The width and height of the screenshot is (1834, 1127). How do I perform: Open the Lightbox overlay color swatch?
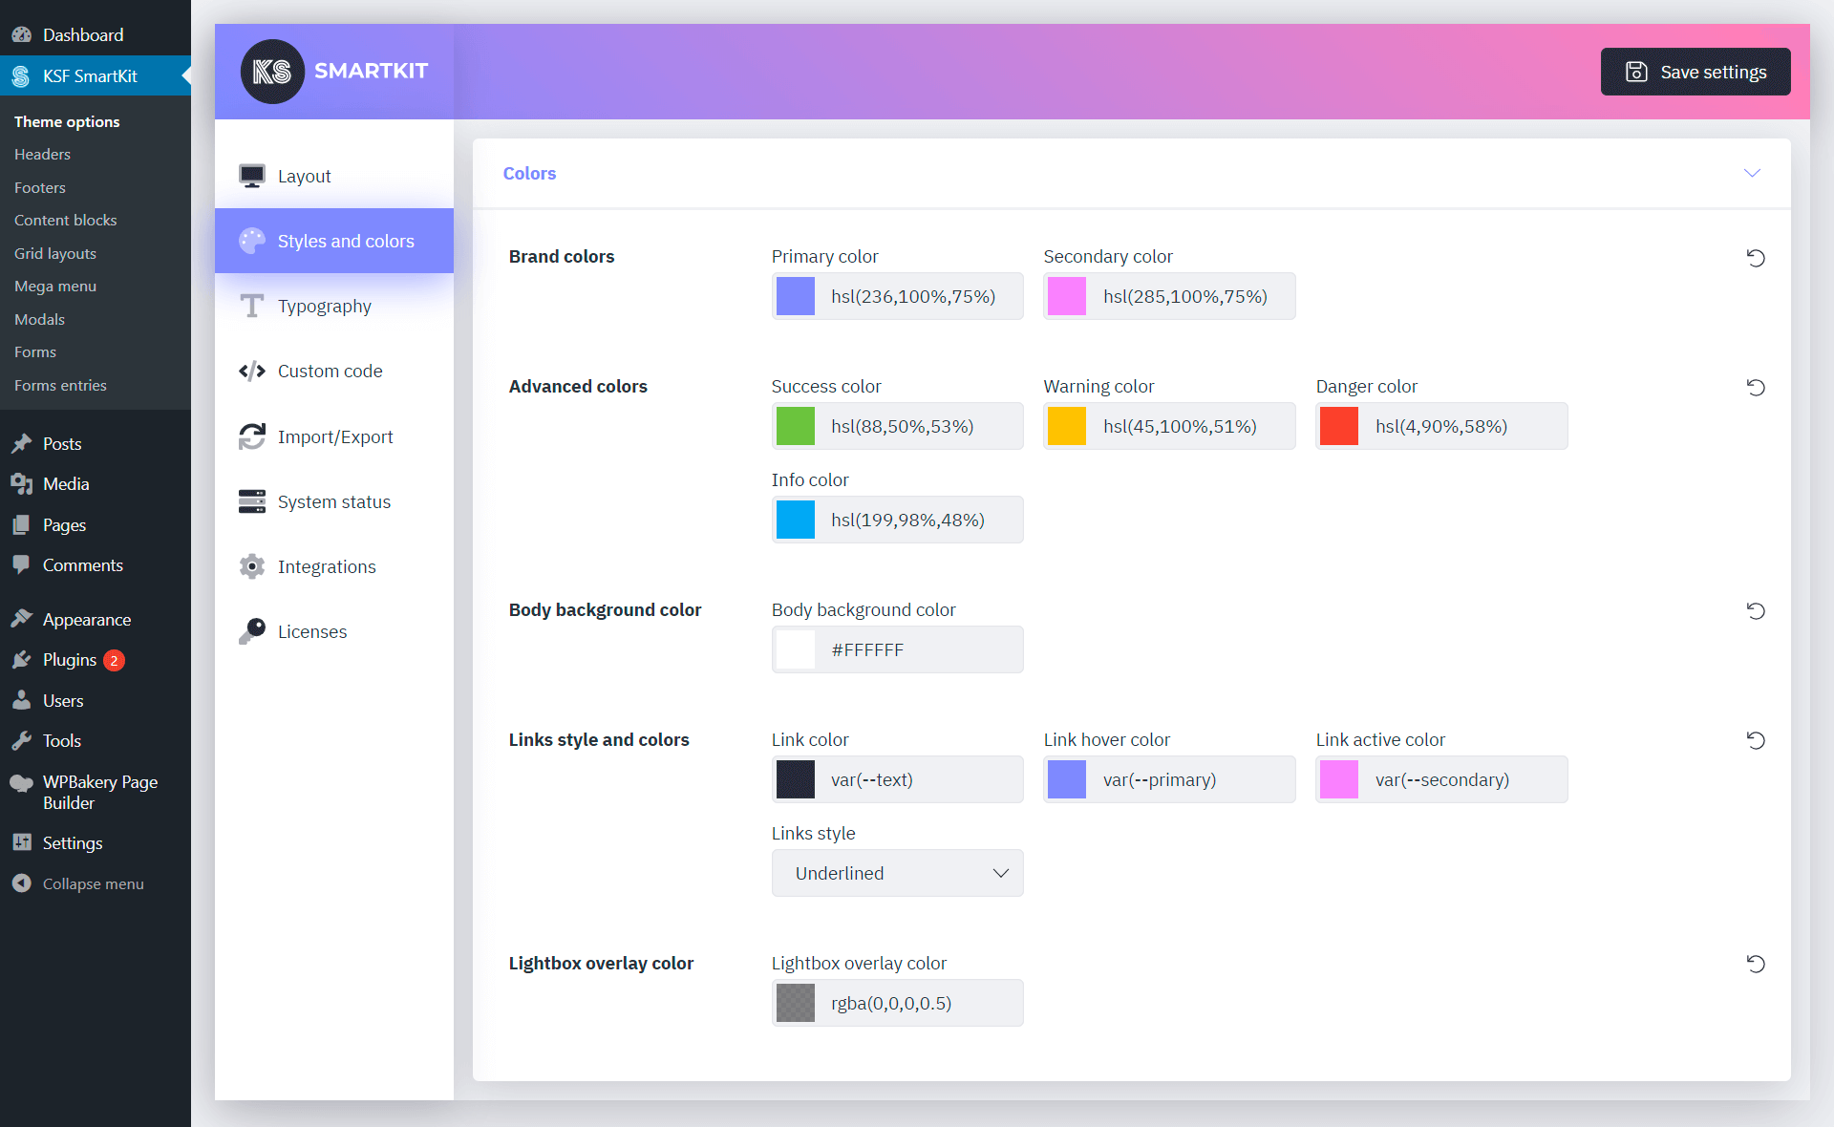point(796,1003)
